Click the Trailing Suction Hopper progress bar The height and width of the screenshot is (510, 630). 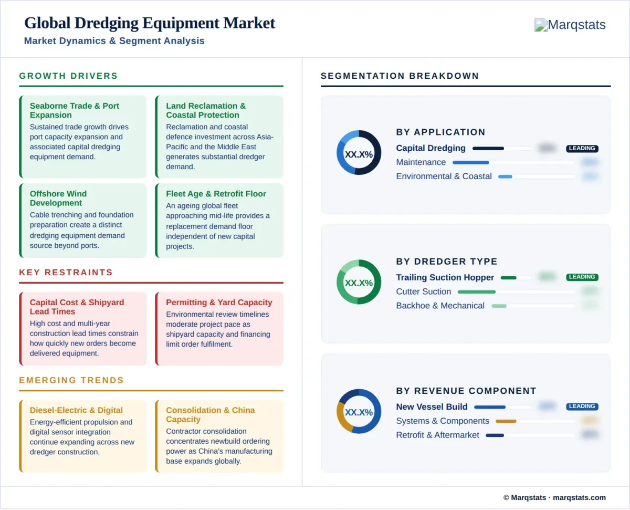(x=517, y=278)
